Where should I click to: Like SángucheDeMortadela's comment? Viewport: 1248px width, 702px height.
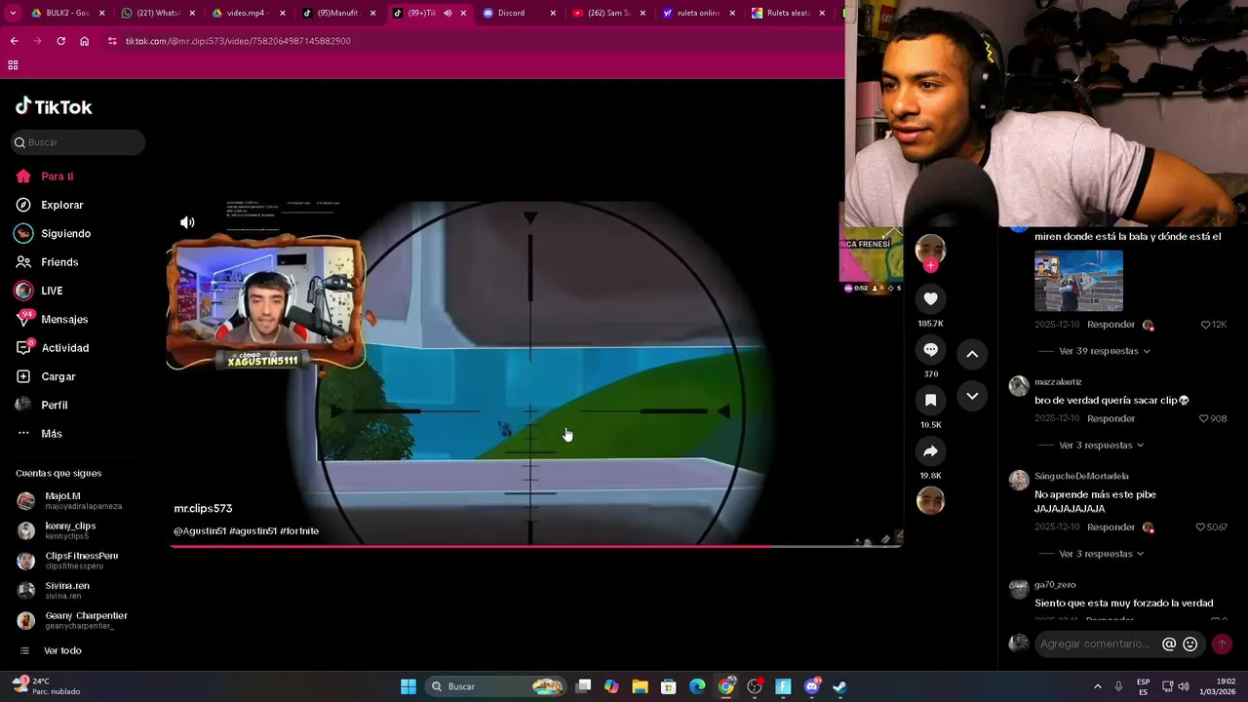1200,527
